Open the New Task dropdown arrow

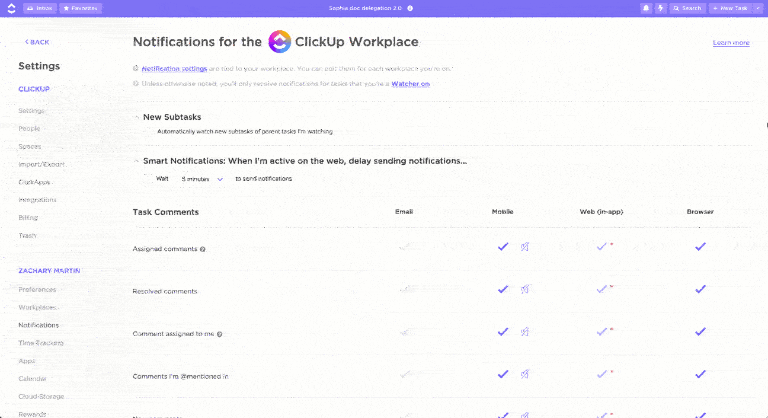757,8
